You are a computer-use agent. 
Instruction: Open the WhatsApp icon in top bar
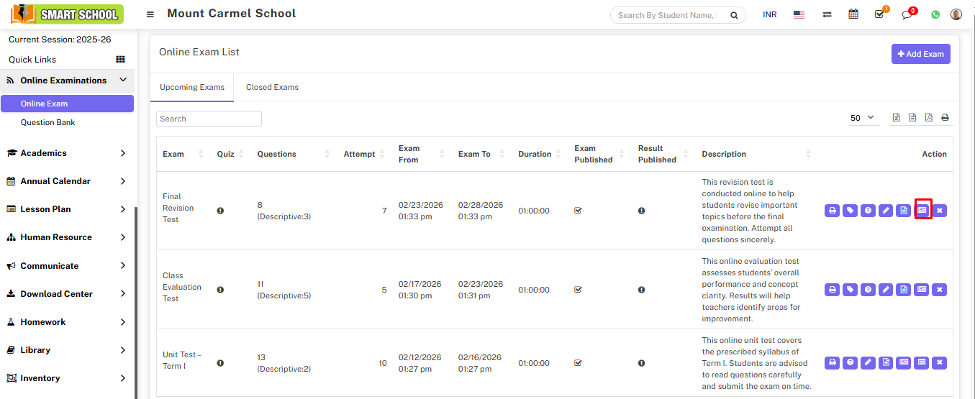[935, 14]
